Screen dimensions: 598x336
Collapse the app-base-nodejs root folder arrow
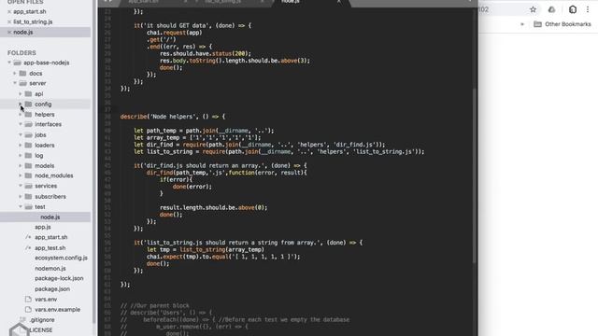click(x=9, y=63)
